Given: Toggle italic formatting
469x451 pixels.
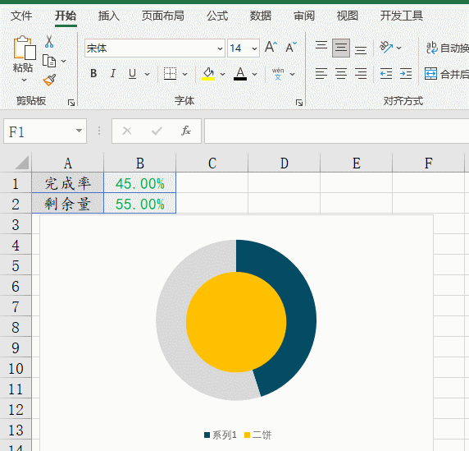Looking at the screenshot, I should click(113, 73).
